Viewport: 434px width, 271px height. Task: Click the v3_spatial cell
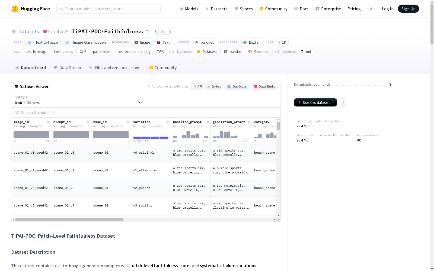click(151, 205)
